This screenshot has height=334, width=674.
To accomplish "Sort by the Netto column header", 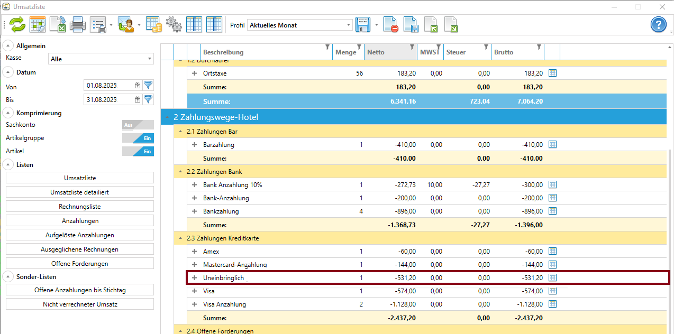I will tap(384, 52).
